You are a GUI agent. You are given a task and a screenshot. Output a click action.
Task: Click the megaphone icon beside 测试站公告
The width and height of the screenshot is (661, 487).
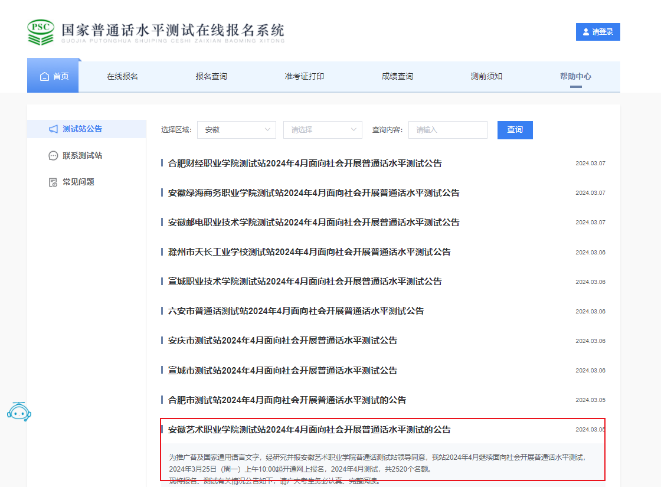(53, 129)
